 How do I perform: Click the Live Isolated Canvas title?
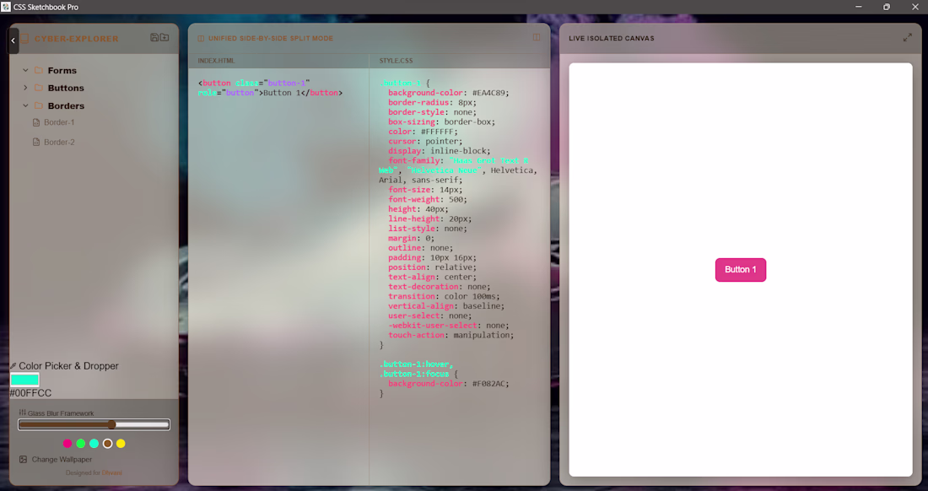click(612, 39)
